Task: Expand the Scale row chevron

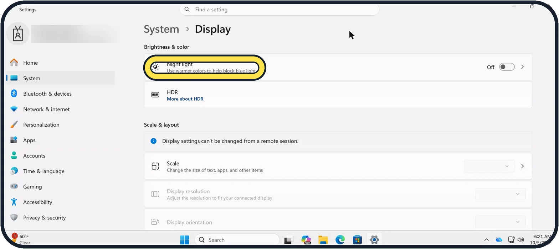Action: 523,166
